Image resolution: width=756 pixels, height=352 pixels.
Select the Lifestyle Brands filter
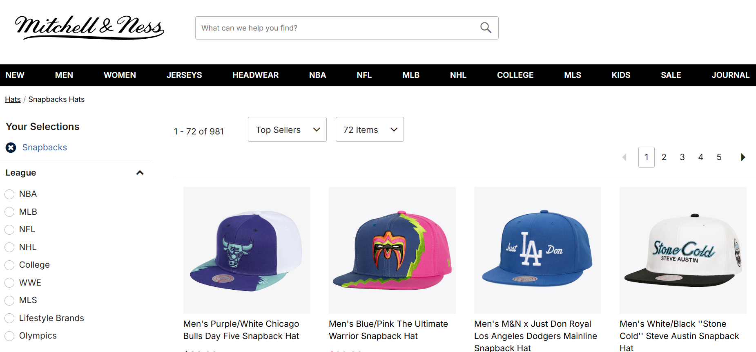[x=9, y=318]
